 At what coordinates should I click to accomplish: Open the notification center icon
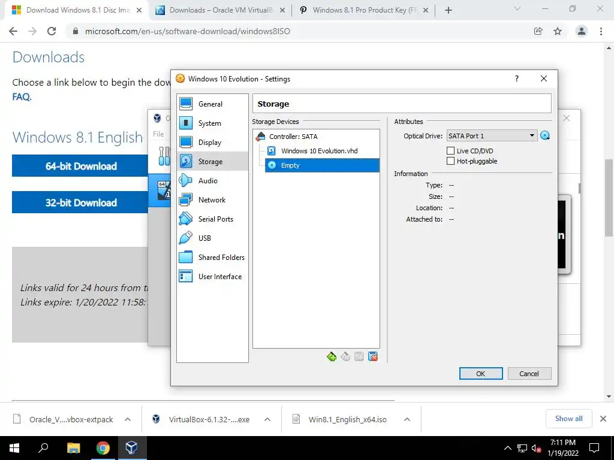pyautogui.click(x=594, y=448)
